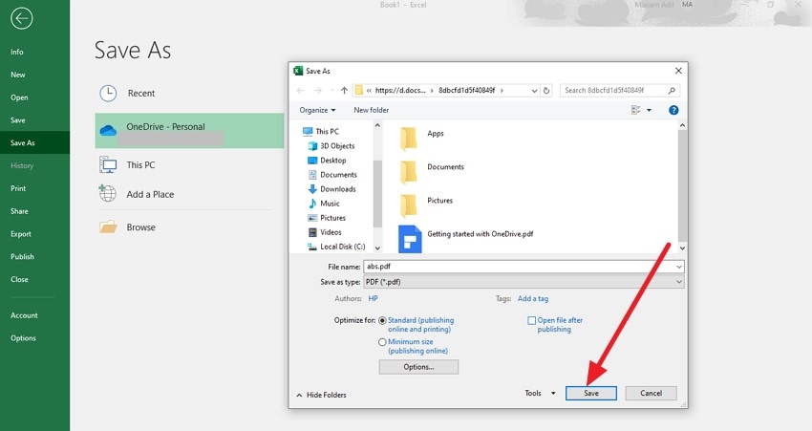The image size is (812, 431).
Task: Click the back navigation arrow in dialog
Action: pyautogui.click(x=300, y=90)
